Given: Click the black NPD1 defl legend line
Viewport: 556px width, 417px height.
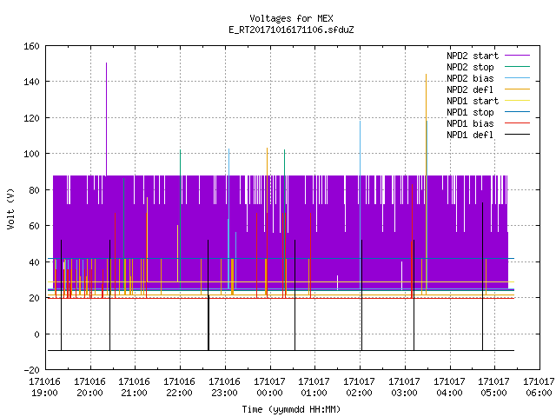Looking at the screenshot, I should click(x=518, y=135).
